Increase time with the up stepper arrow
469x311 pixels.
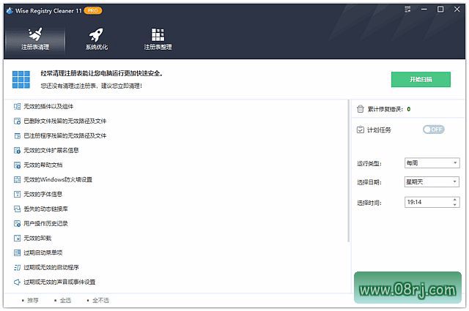(454, 200)
